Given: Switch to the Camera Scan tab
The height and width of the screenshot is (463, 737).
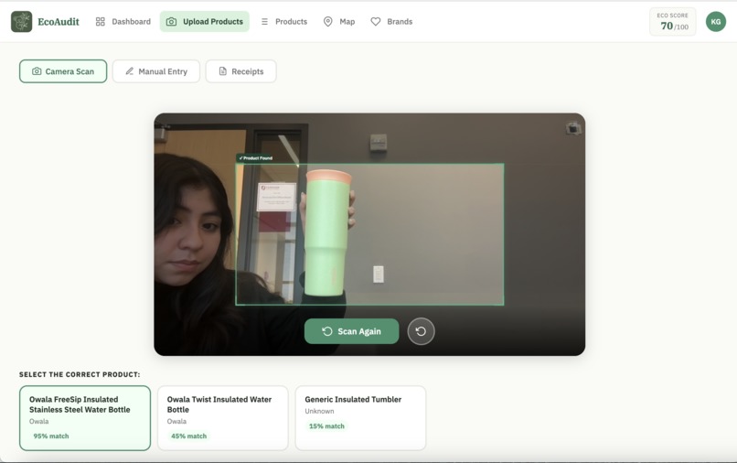Looking at the screenshot, I should (63, 71).
